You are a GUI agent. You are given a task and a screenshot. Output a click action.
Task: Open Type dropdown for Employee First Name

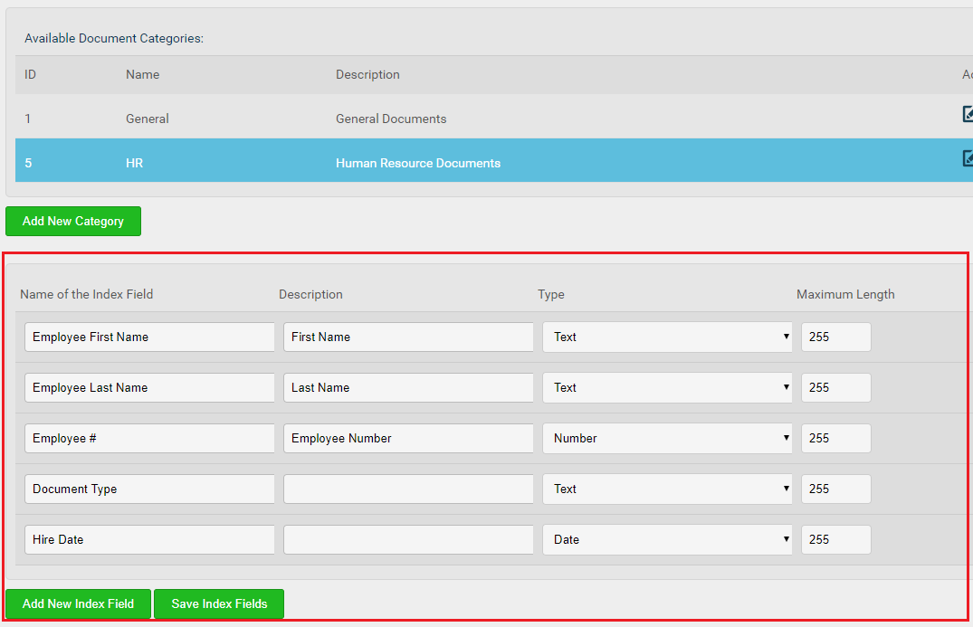(x=667, y=337)
